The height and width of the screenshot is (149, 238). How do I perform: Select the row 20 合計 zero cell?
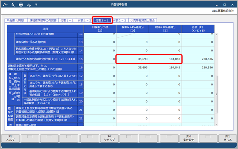[198, 101]
